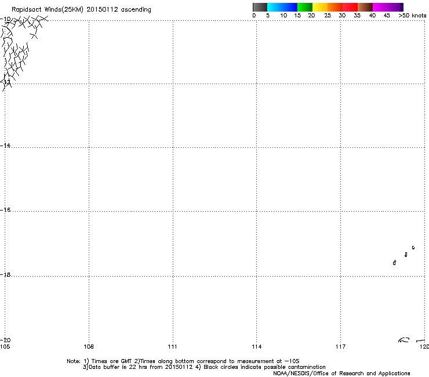Click the note line about Times are GMT
Image resolution: width=429 pixels, height=377 pixels.
pyautogui.click(x=183, y=361)
